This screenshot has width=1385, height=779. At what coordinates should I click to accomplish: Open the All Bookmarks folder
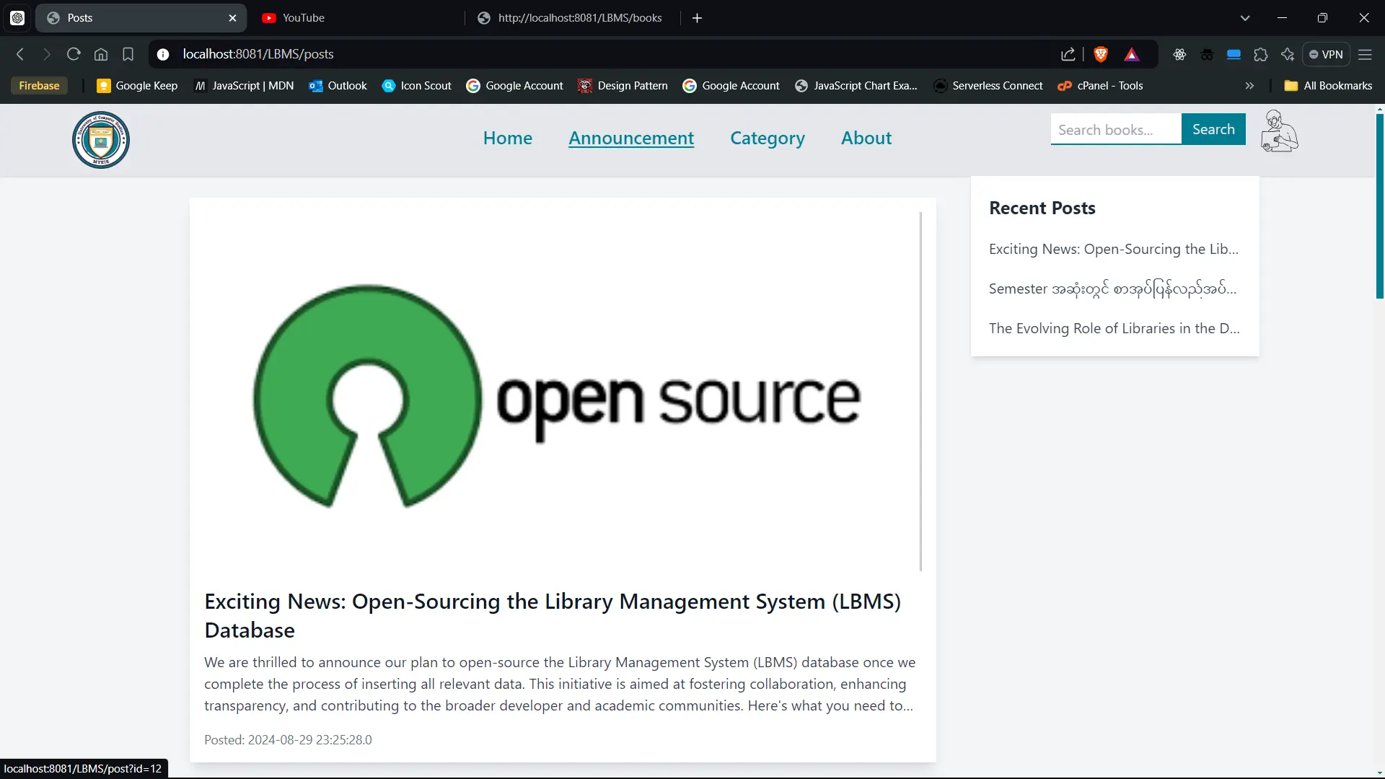tap(1328, 86)
